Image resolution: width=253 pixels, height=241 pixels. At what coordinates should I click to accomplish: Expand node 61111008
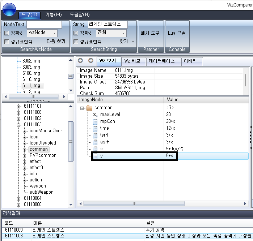(x=19, y=113)
